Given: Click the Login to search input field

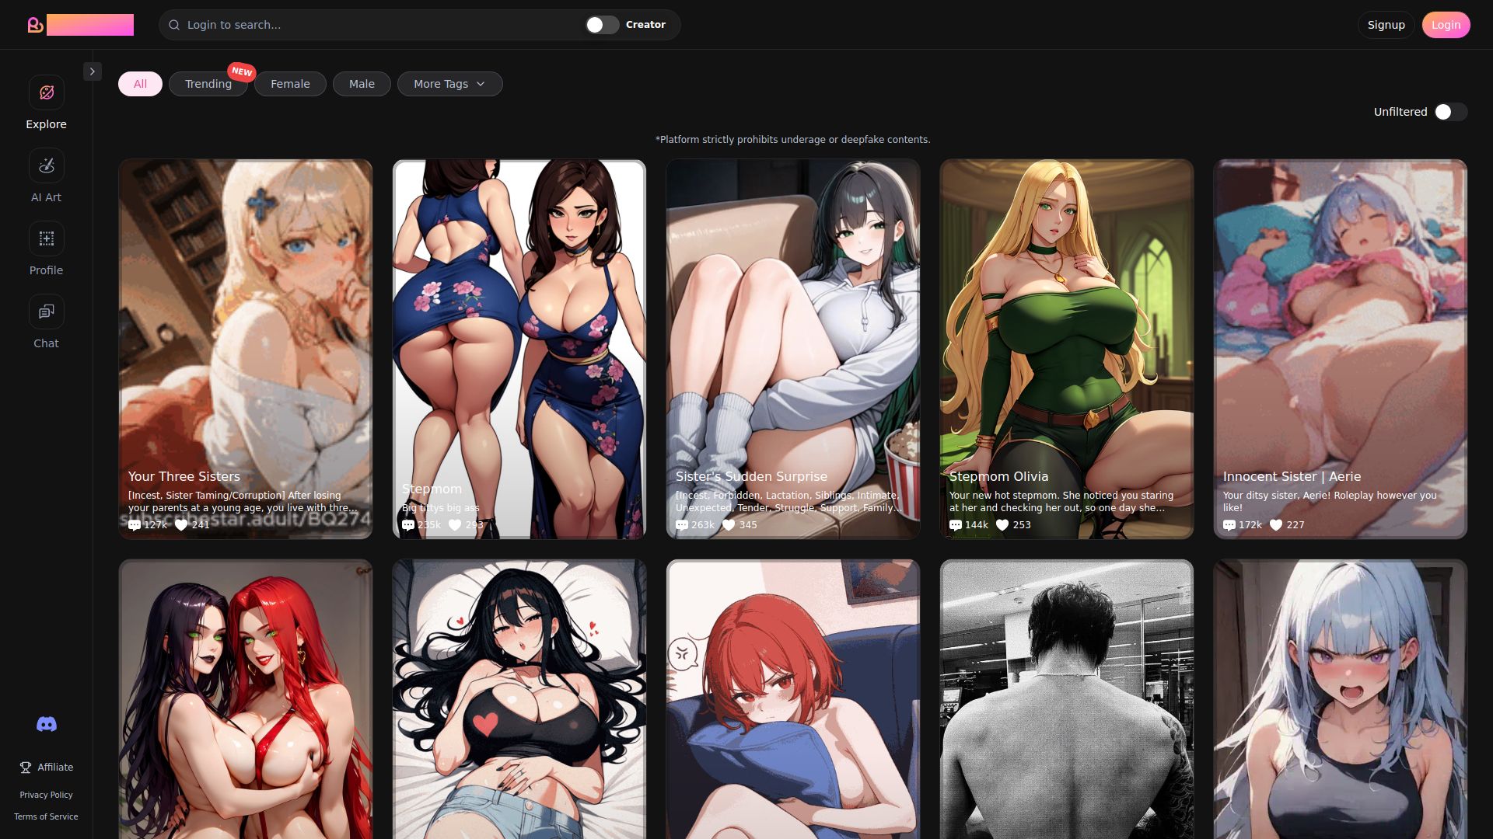Looking at the screenshot, I should [x=373, y=25].
